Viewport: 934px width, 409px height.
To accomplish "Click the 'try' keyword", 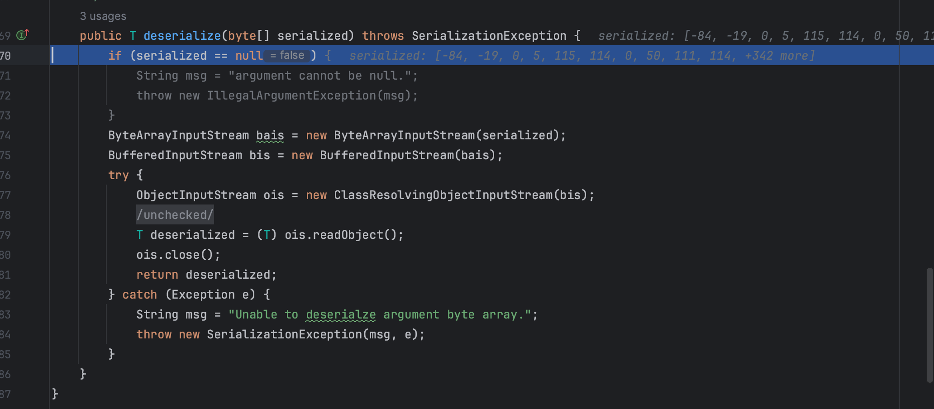I will pos(119,175).
